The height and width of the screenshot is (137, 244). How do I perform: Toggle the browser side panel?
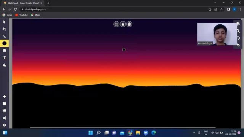pyautogui.click(x=228, y=9)
